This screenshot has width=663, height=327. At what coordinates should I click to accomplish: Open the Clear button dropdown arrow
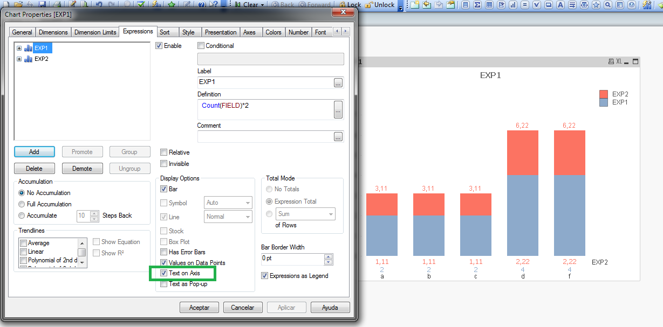click(x=263, y=5)
